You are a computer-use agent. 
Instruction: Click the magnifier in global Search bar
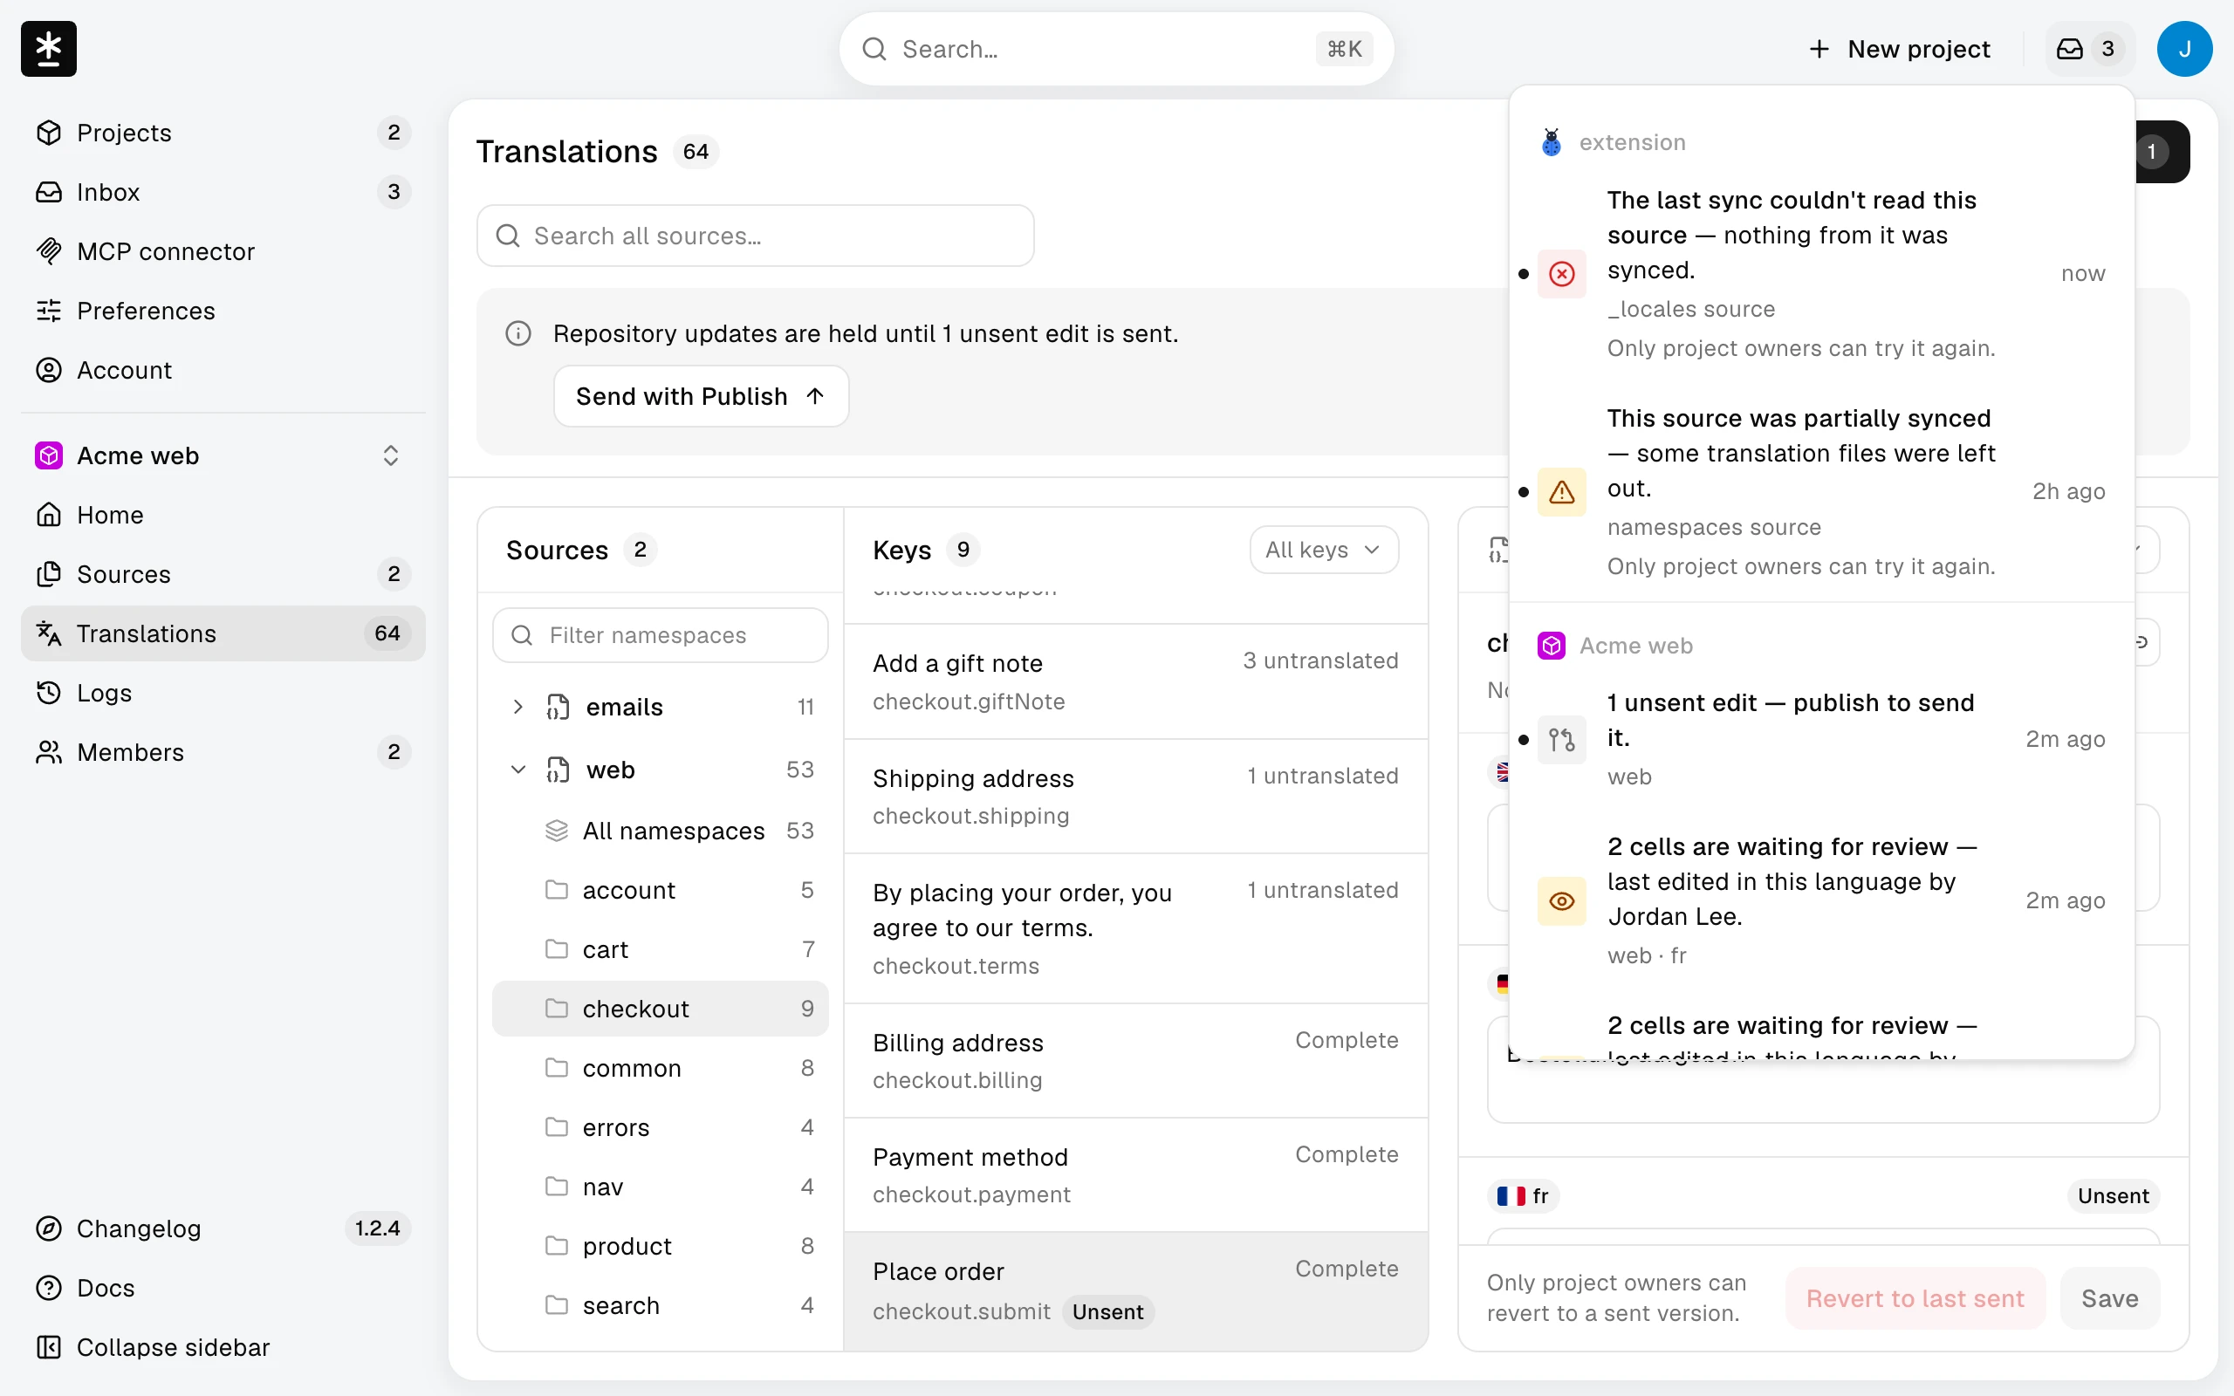[874, 49]
